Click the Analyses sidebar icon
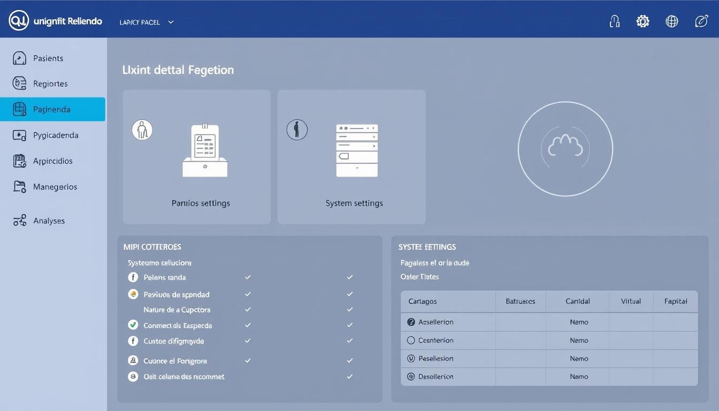 click(x=19, y=220)
